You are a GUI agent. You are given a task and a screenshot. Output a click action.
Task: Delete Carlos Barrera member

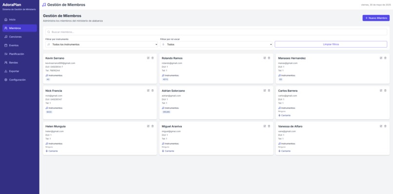[385, 91]
